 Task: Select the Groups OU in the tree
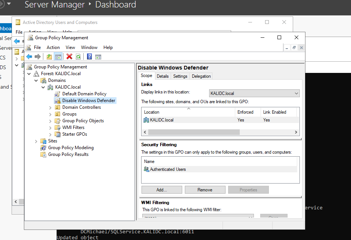click(x=69, y=114)
